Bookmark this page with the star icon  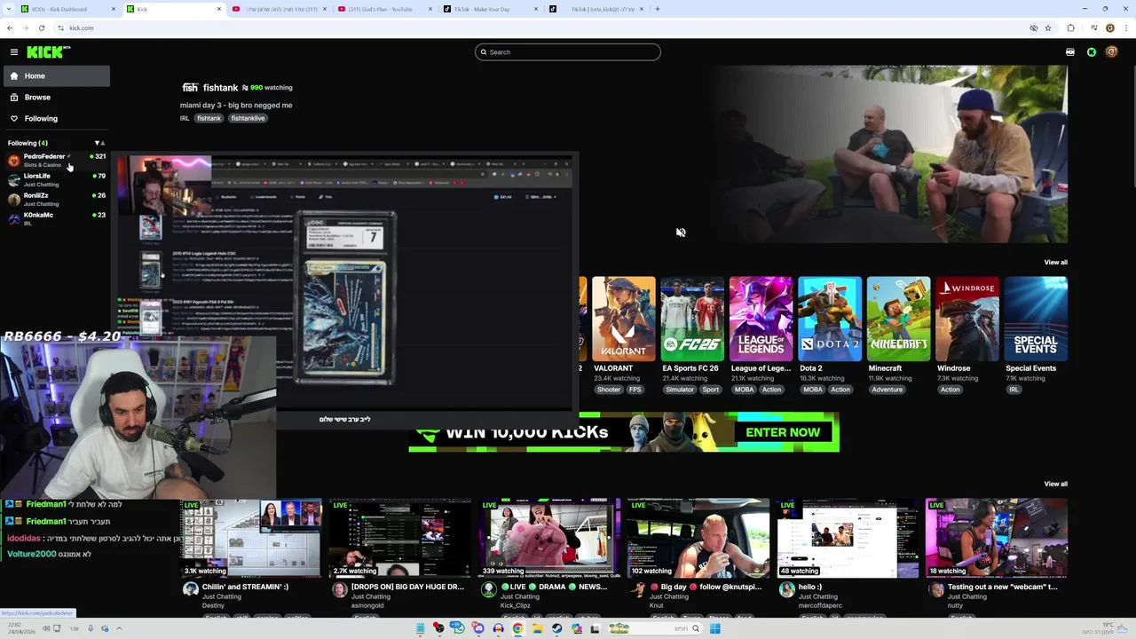1048,28
